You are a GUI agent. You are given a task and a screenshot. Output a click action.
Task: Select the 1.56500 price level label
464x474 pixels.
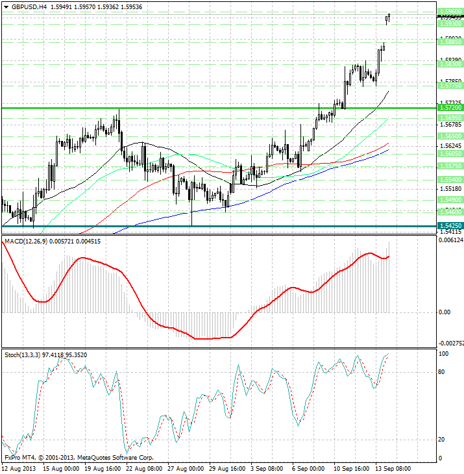click(450, 136)
